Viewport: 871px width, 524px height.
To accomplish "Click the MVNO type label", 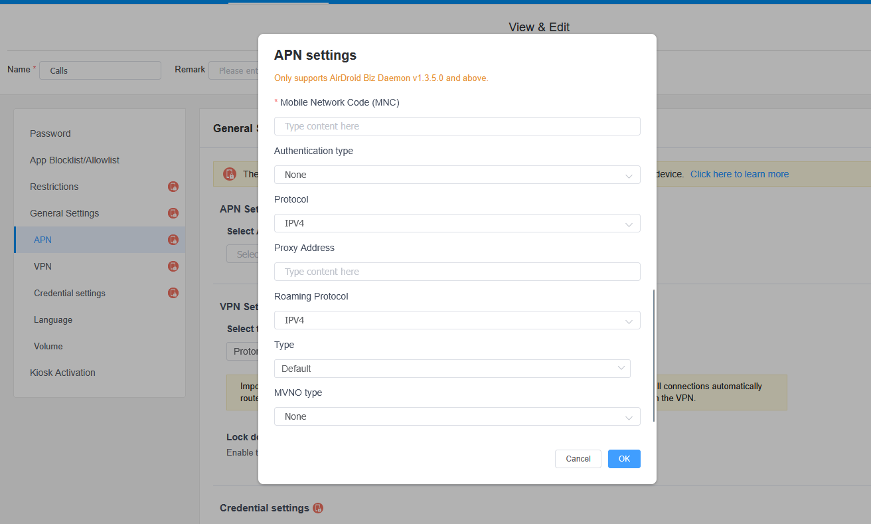I will [x=298, y=393].
